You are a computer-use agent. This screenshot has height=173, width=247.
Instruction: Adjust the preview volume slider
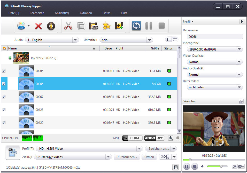pos(217,166)
